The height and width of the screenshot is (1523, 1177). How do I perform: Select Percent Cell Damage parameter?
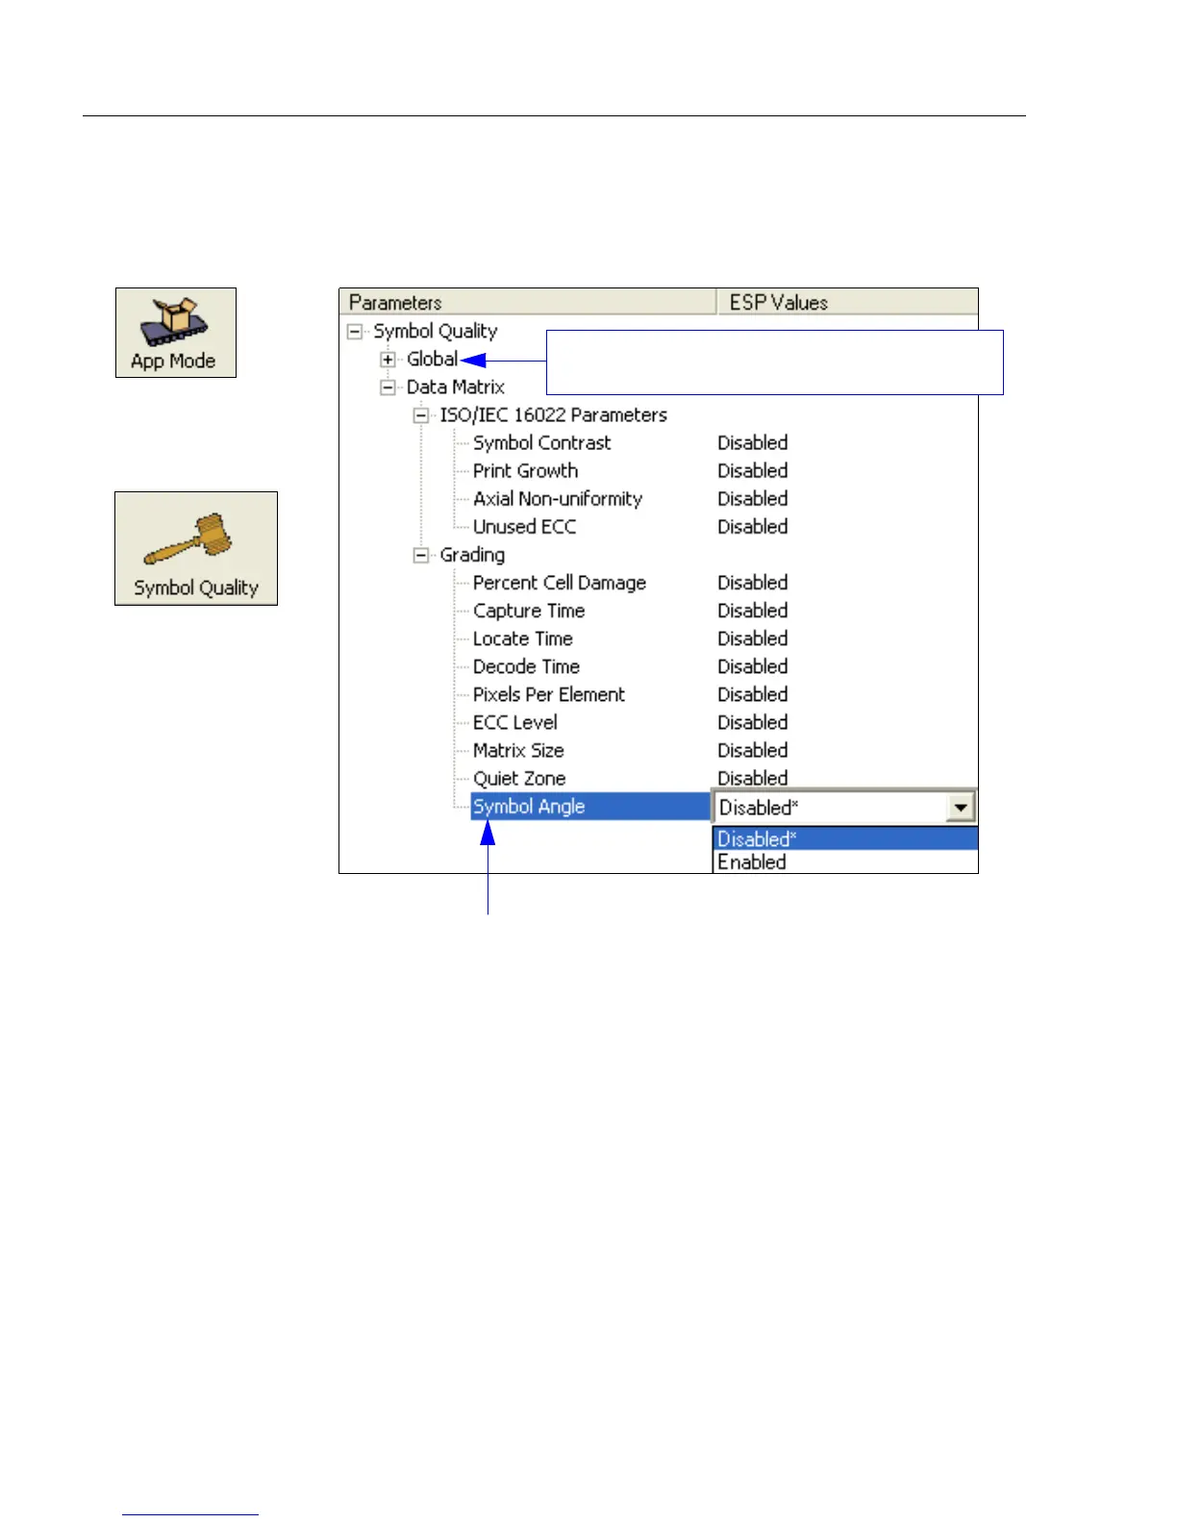(x=559, y=583)
